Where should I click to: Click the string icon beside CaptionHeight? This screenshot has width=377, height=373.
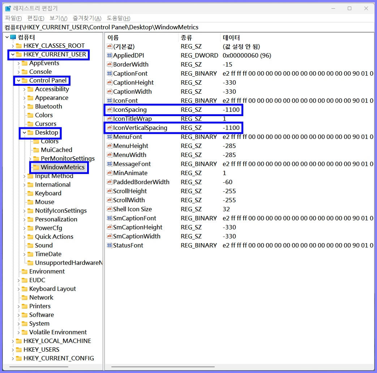tap(110, 82)
